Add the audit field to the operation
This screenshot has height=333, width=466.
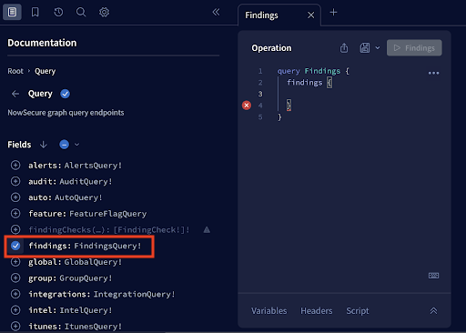point(15,181)
